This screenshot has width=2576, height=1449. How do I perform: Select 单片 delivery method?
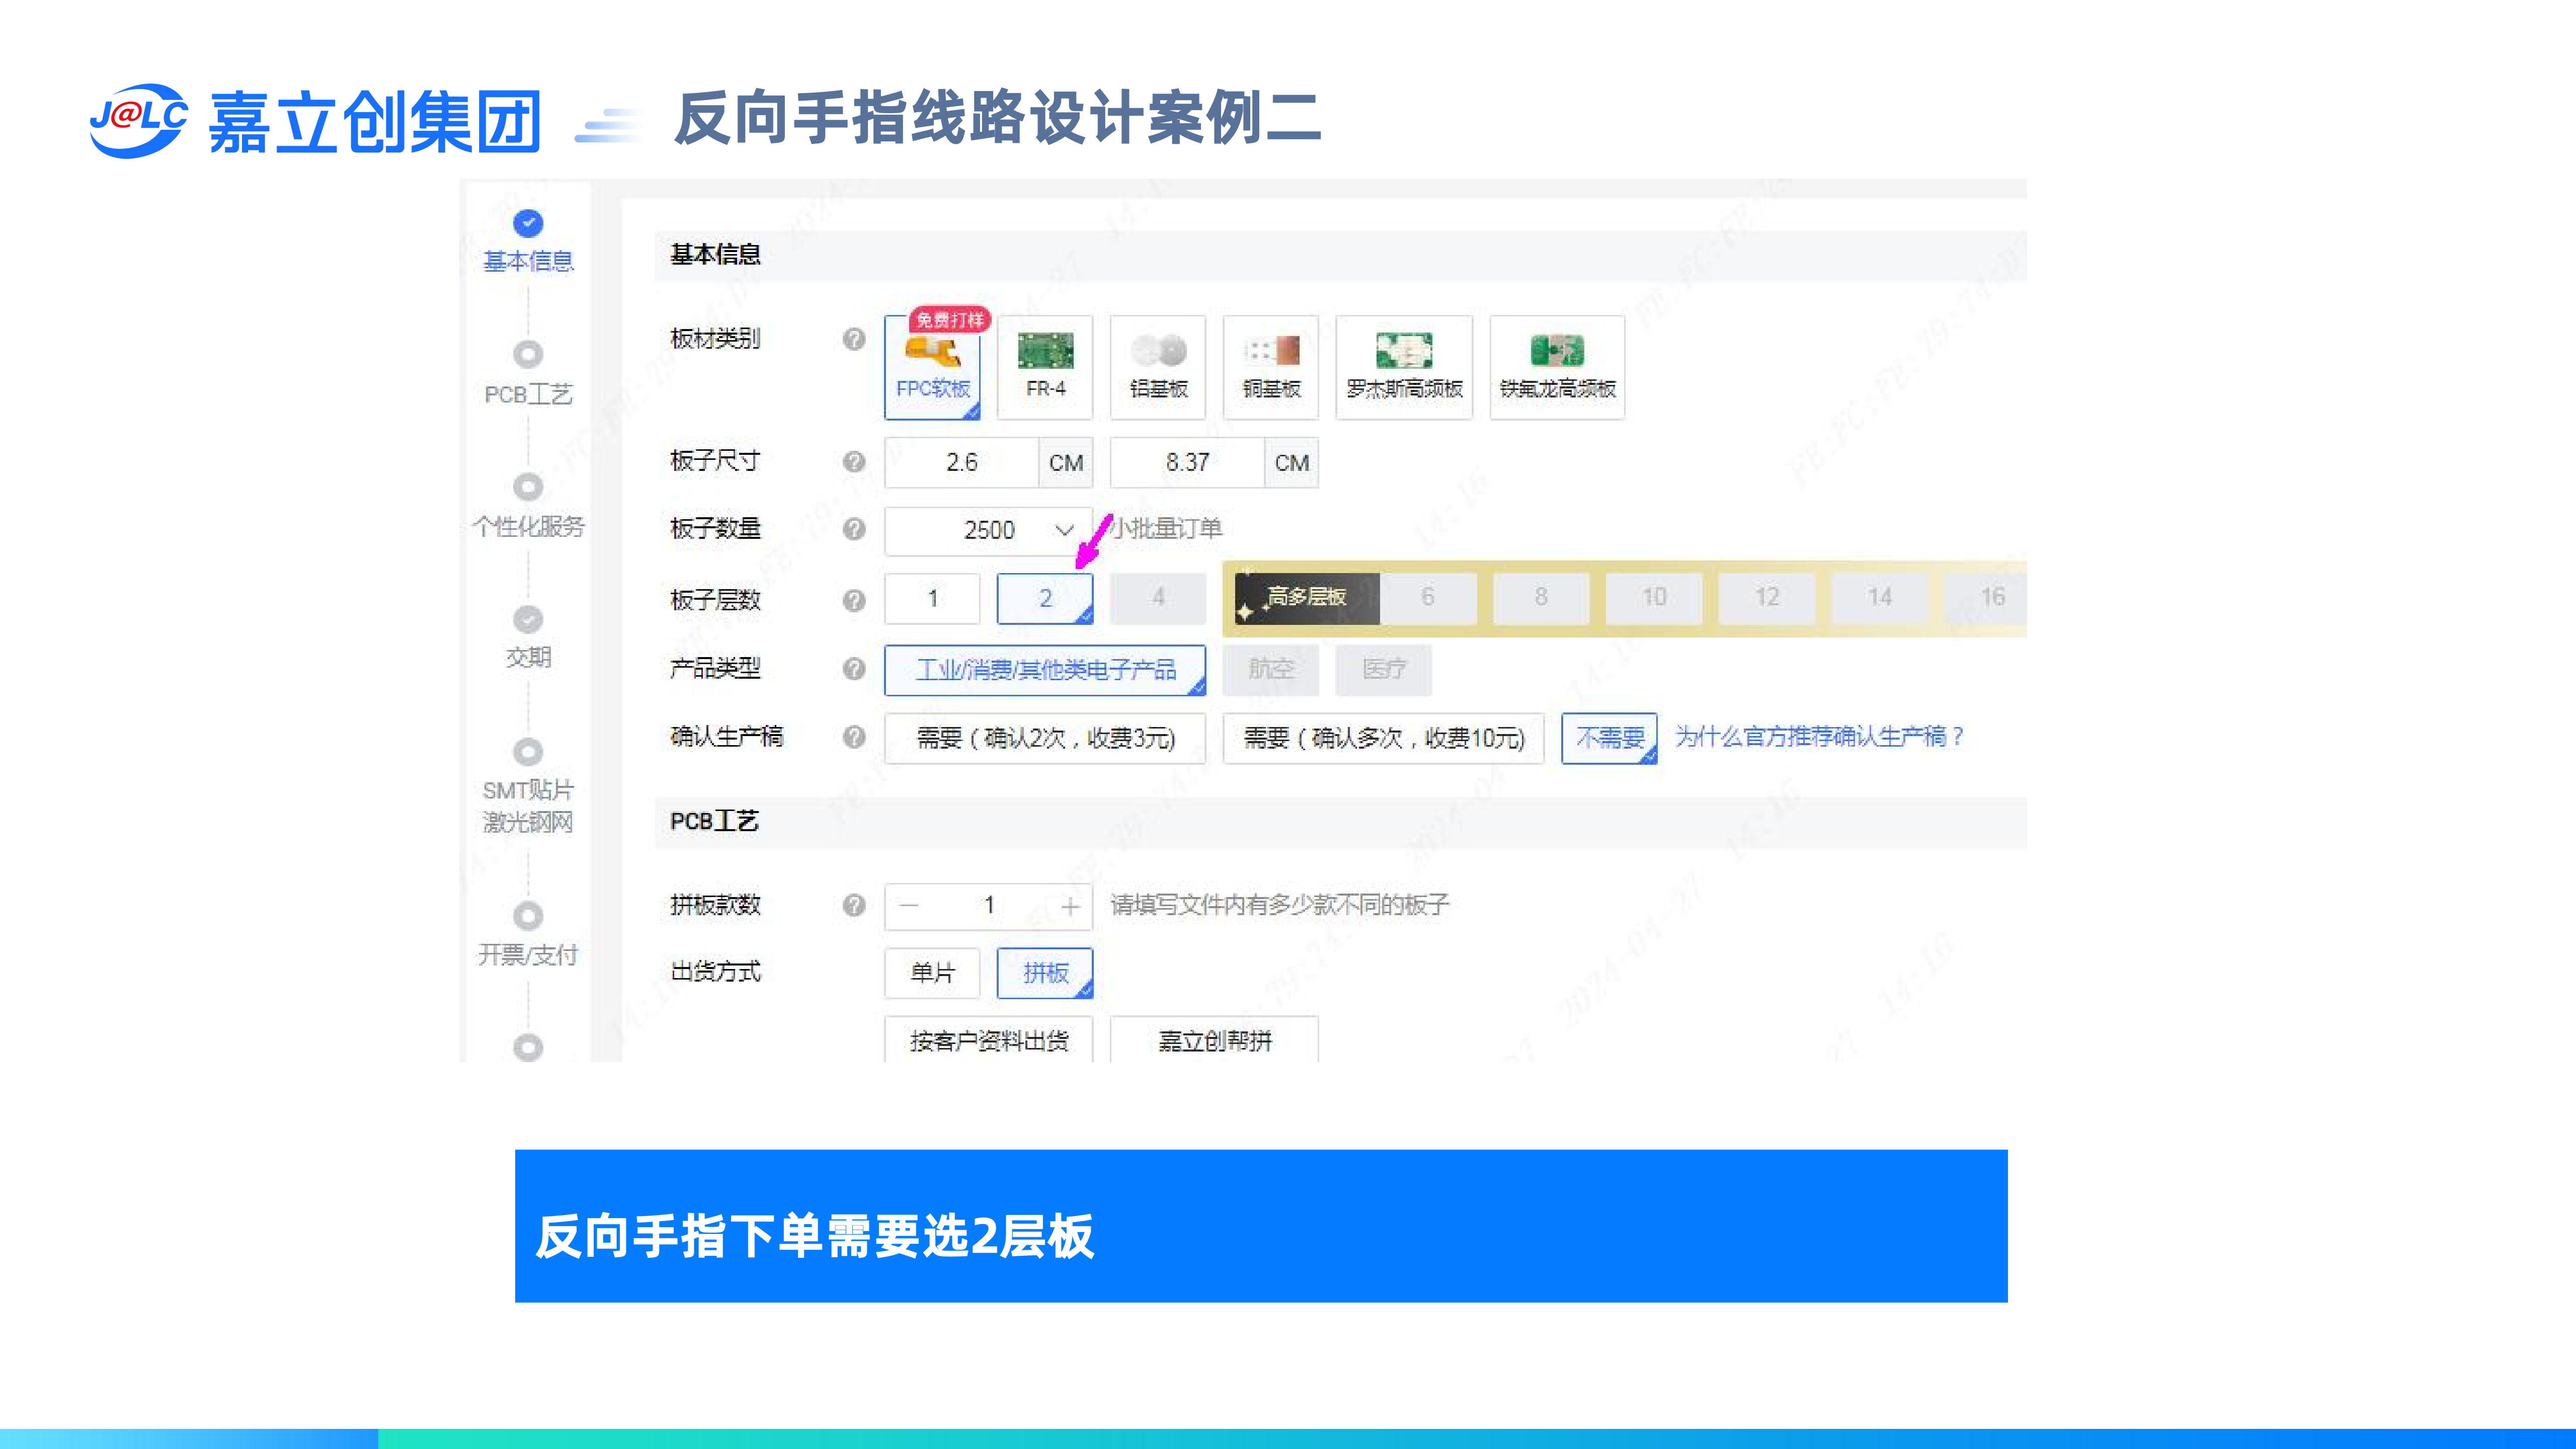coord(932,972)
